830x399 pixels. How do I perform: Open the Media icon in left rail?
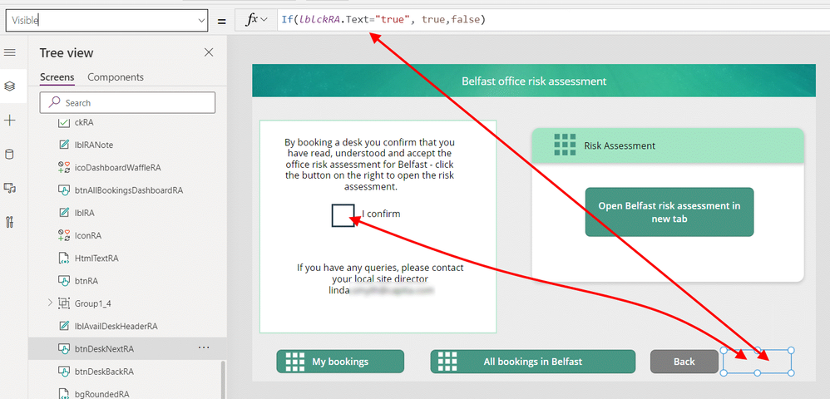(9, 188)
